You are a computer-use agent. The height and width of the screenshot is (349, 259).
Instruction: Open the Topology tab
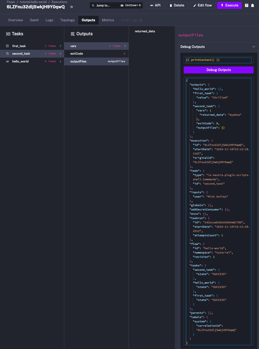(x=67, y=20)
